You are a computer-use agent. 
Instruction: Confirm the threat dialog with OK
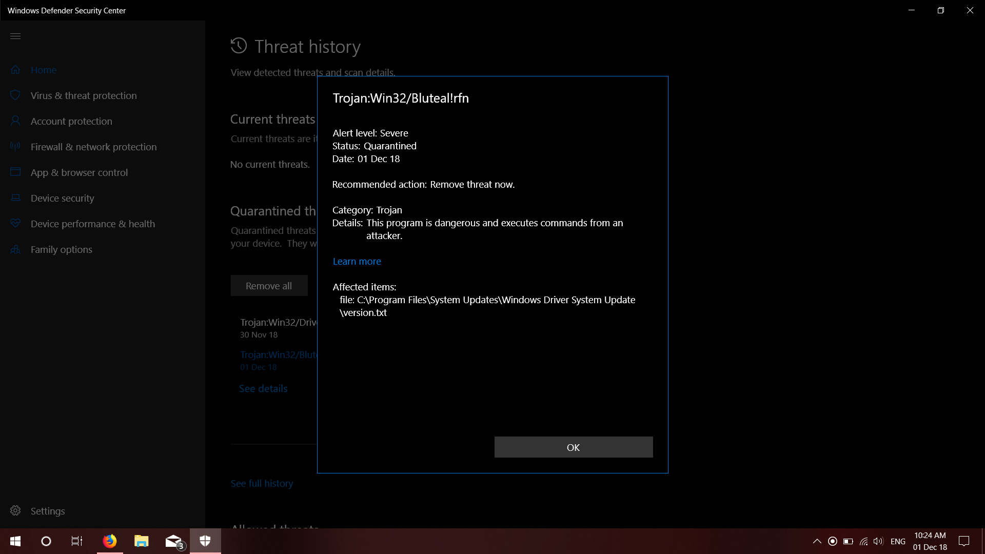point(574,447)
